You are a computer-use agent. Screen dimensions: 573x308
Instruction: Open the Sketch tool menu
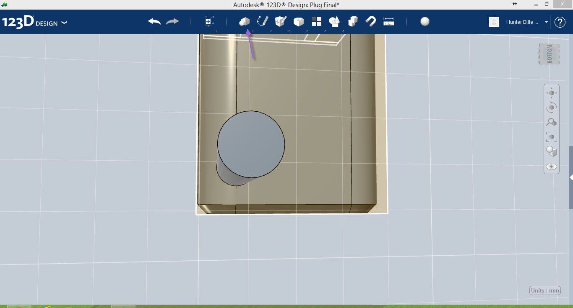tap(263, 21)
